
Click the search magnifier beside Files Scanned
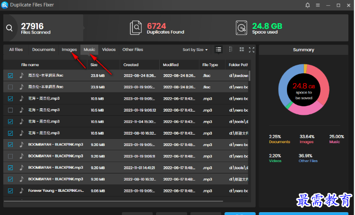[x=9, y=28]
